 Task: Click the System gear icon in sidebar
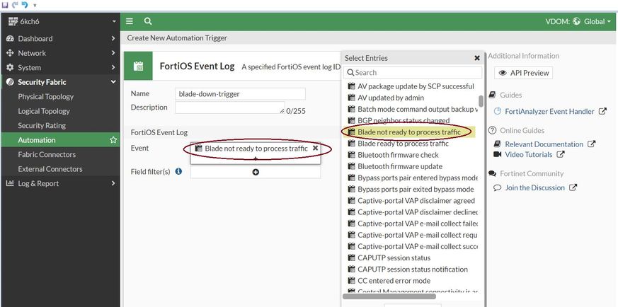[10, 68]
